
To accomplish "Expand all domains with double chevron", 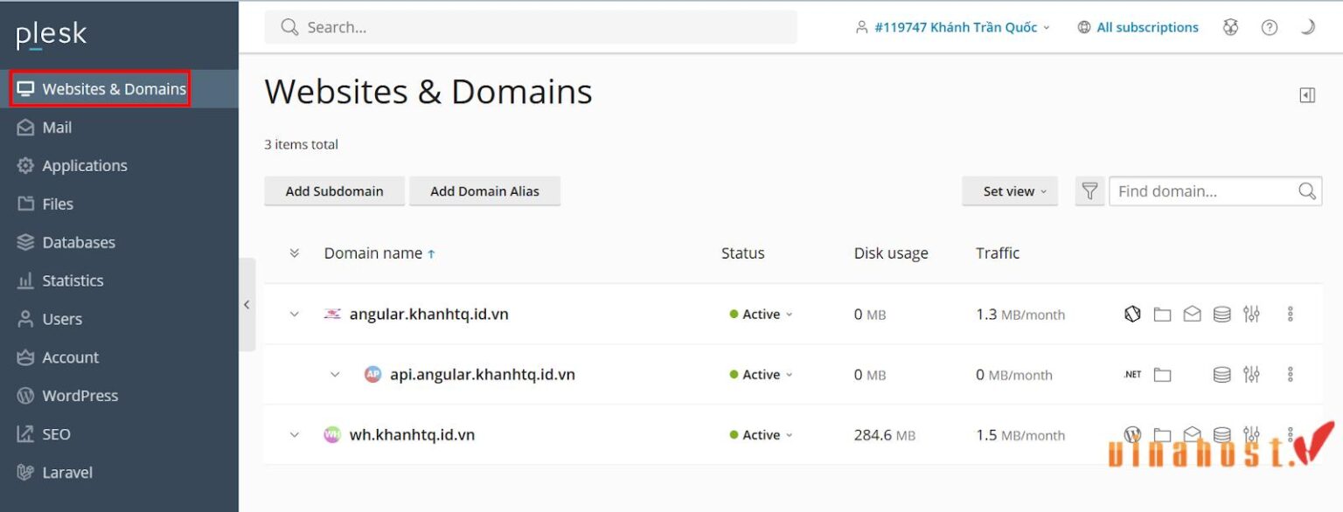I will point(295,253).
